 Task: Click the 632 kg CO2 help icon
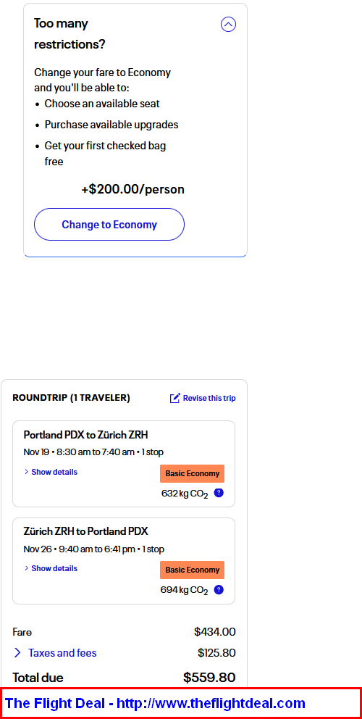(219, 493)
